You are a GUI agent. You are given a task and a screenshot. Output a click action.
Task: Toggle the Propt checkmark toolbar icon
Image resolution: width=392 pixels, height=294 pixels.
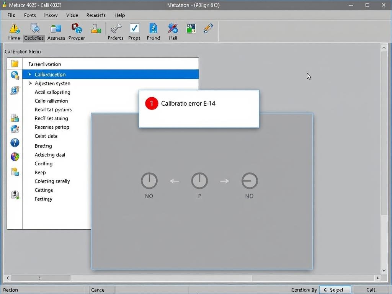coord(134,29)
